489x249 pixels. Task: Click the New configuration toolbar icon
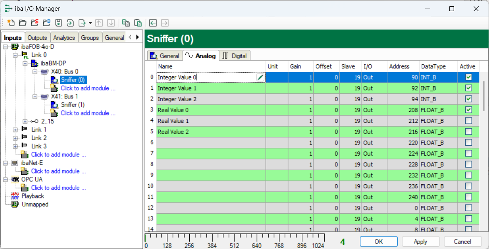10,23
